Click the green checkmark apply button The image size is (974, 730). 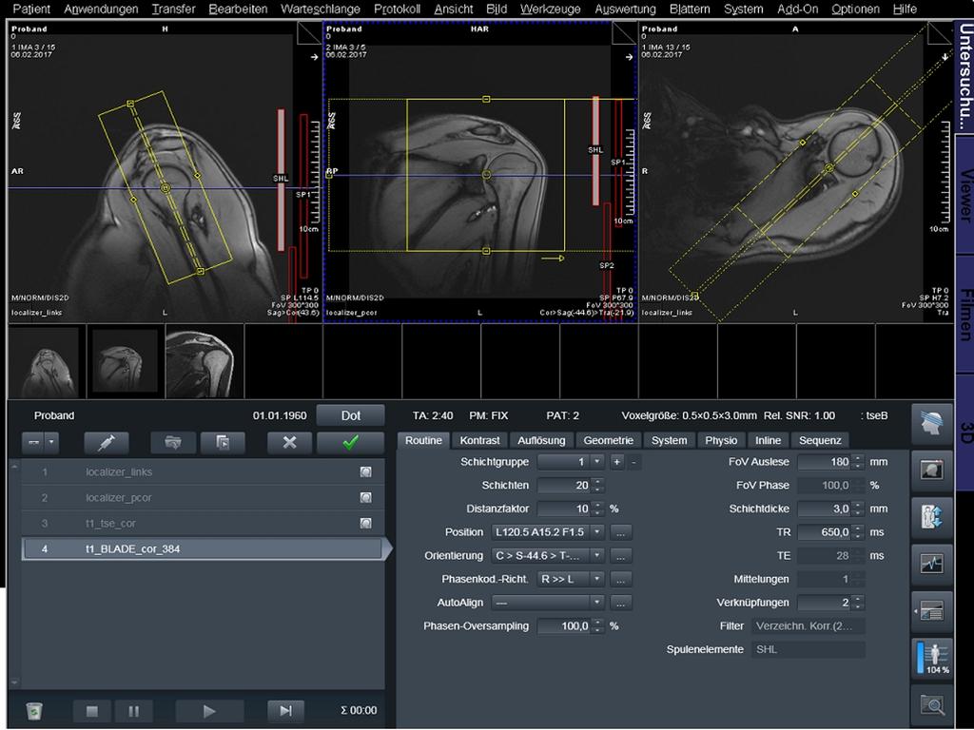[350, 443]
